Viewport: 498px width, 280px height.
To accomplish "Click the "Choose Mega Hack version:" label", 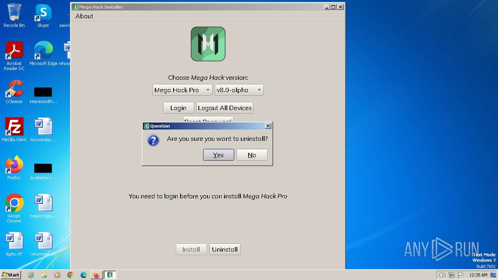I will click(x=208, y=78).
